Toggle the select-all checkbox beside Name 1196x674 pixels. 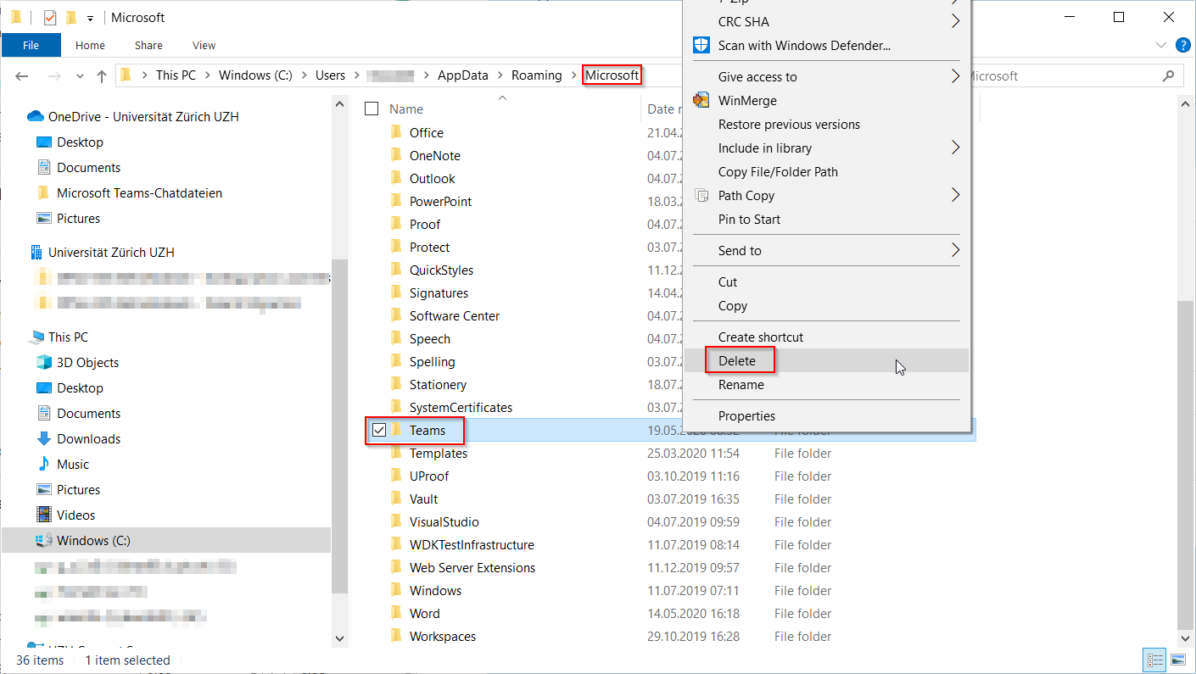[x=371, y=109]
